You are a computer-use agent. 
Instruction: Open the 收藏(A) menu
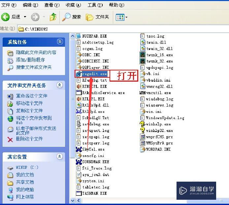pyautogui.click(x=73, y=5)
